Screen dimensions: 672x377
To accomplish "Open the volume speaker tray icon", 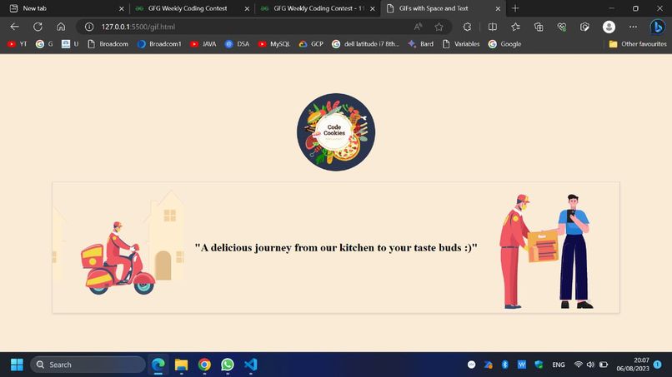I will tap(590, 365).
